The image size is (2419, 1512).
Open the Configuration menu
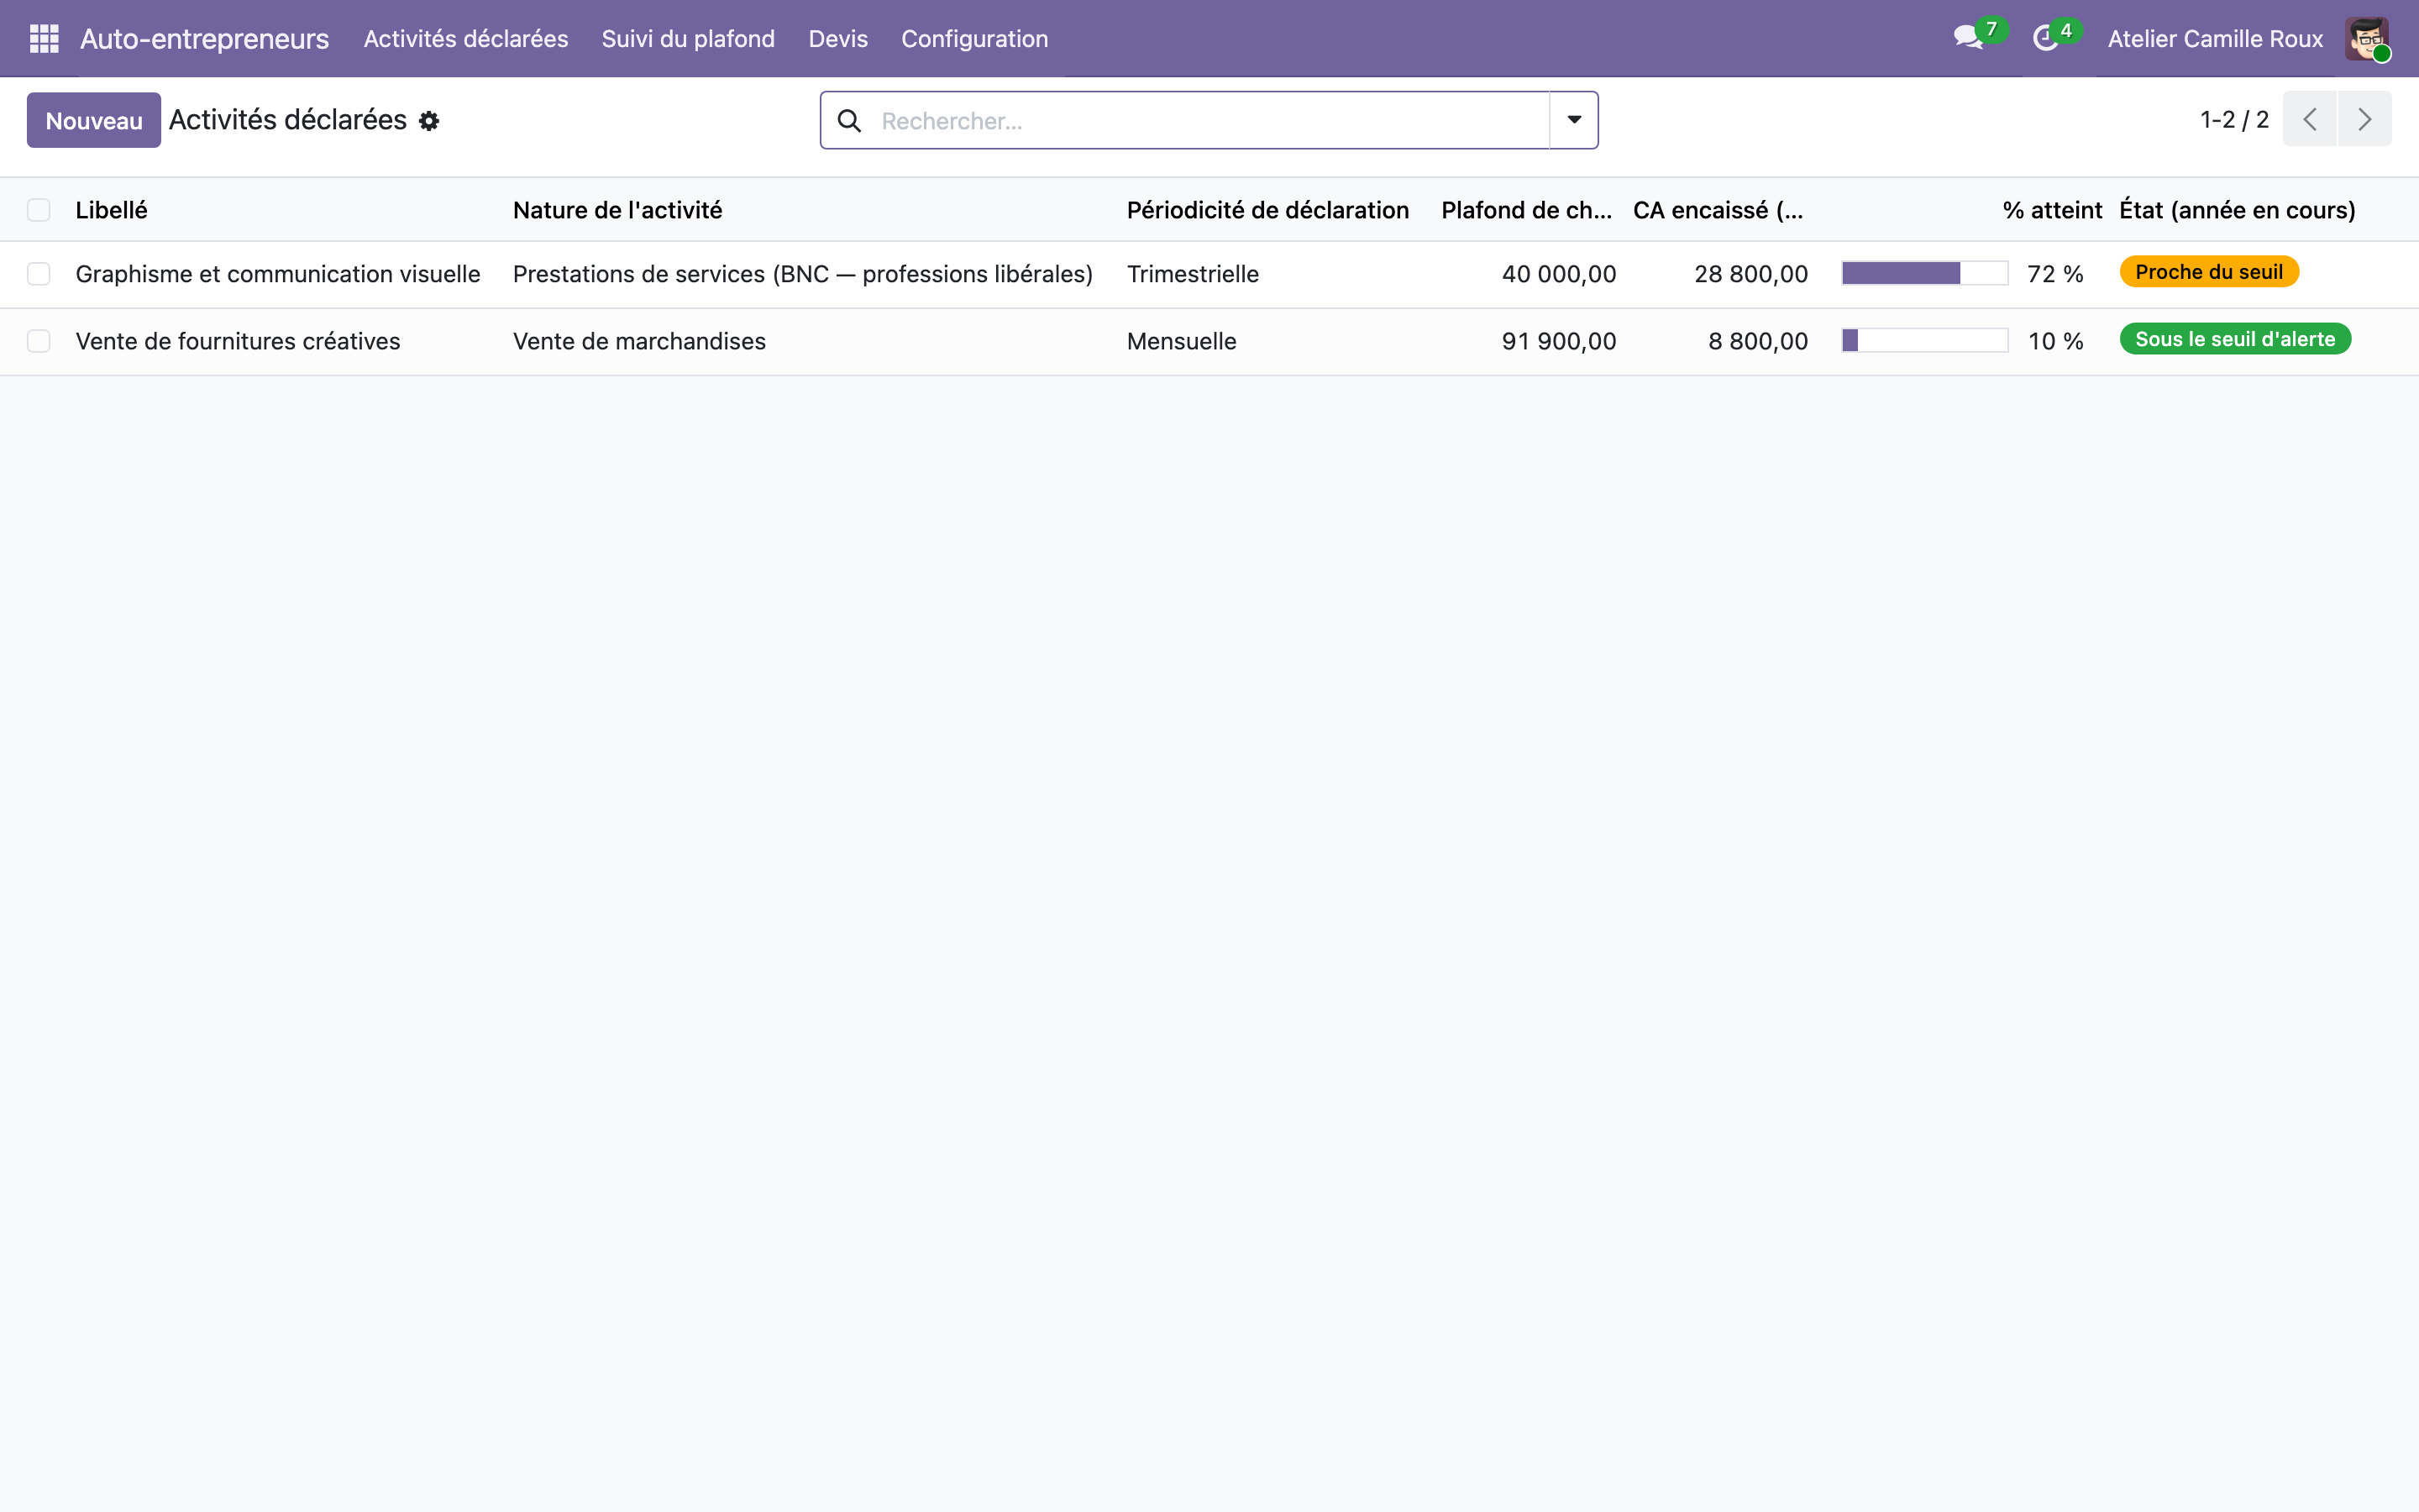[974, 39]
